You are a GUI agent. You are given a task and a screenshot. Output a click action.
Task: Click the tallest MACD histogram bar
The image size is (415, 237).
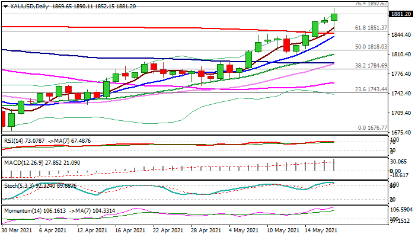point(334,165)
